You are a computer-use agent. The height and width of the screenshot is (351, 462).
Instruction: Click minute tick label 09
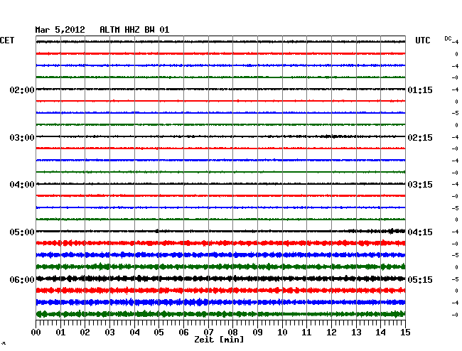257,333
